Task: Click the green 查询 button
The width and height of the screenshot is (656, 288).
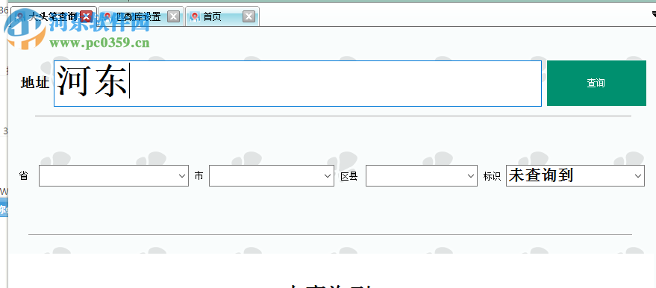Action: (x=596, y=83)
